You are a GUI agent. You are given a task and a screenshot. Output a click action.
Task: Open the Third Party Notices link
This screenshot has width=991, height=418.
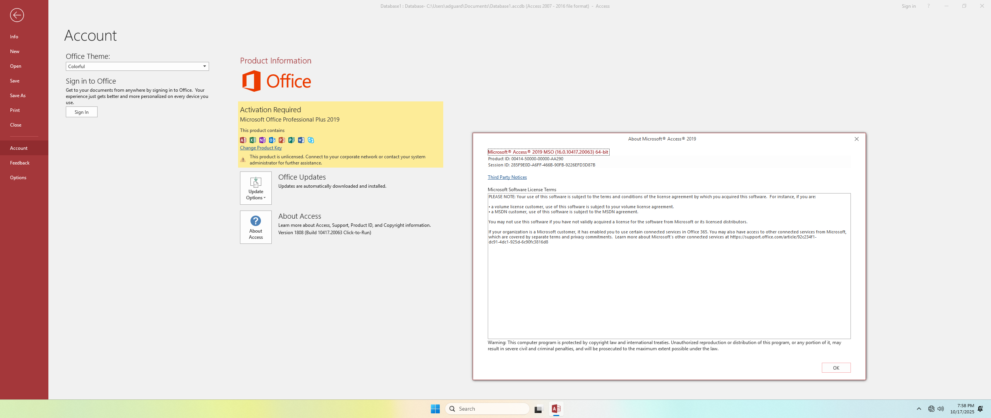(x=507, y=177)
